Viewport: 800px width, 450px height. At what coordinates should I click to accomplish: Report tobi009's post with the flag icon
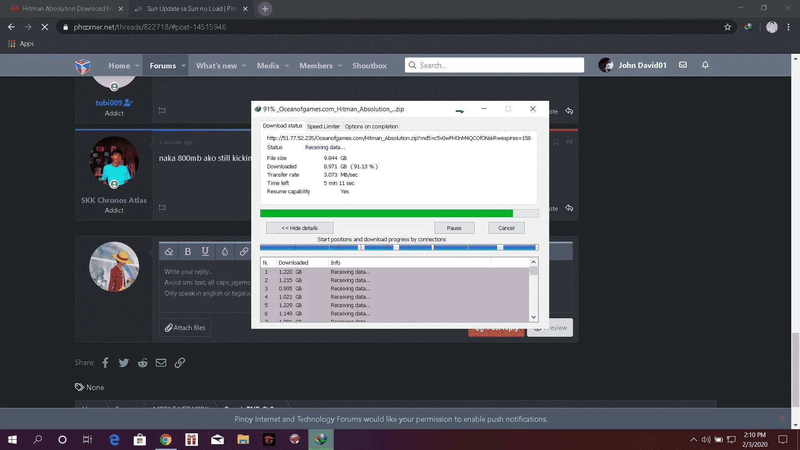click(x=162, y=110)
